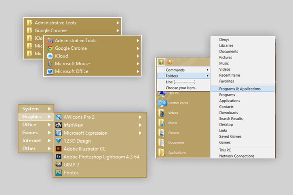Click the Photos app icon
Viewport: 293px width, 195px height.
(x=59, y=173)
